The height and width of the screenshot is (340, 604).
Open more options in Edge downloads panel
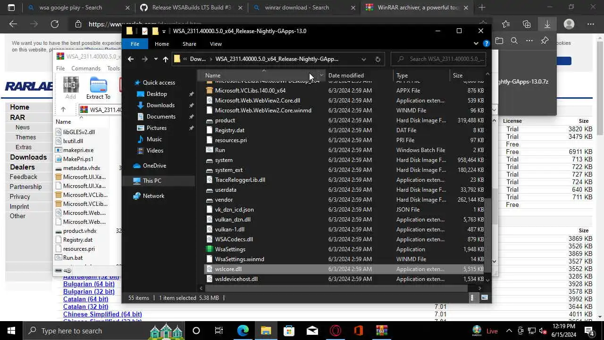coord(529,41)
